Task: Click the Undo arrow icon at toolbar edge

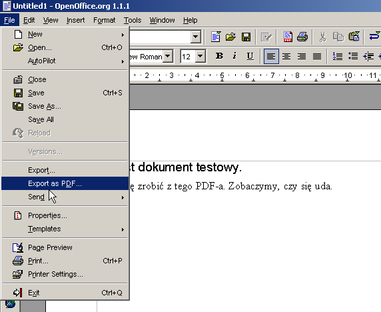Action: pyautogui.click(x=375, y=37)
